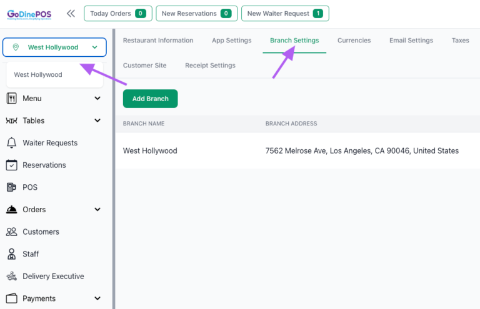Click the Customers people icon
Image resolution: width=480 pixels, height=309 pixels.
pos(12,232)
